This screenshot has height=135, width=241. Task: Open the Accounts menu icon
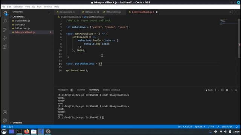click(x=5, y=112)
